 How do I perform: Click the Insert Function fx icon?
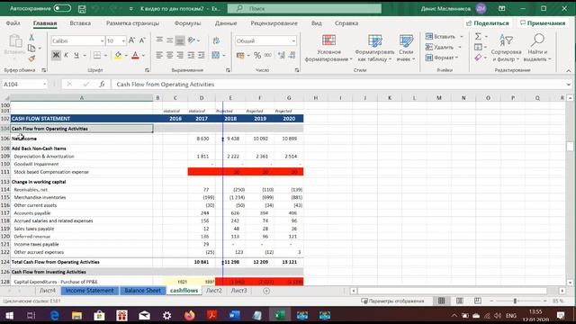[102, 84]
